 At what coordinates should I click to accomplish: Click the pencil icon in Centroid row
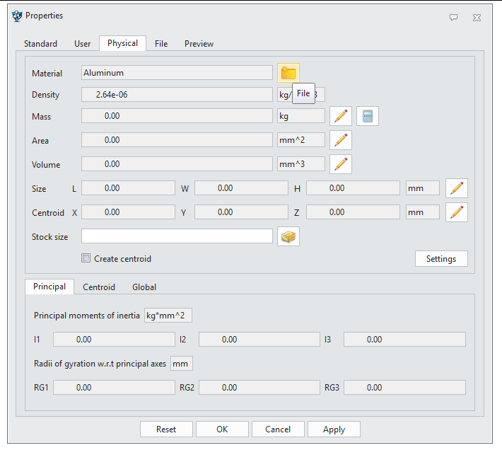457,212
